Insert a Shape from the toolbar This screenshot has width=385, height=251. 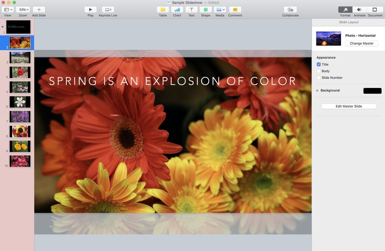[x=206, y=10]
